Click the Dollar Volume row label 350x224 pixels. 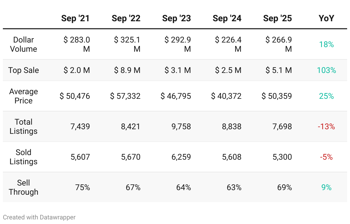point(24,44)
